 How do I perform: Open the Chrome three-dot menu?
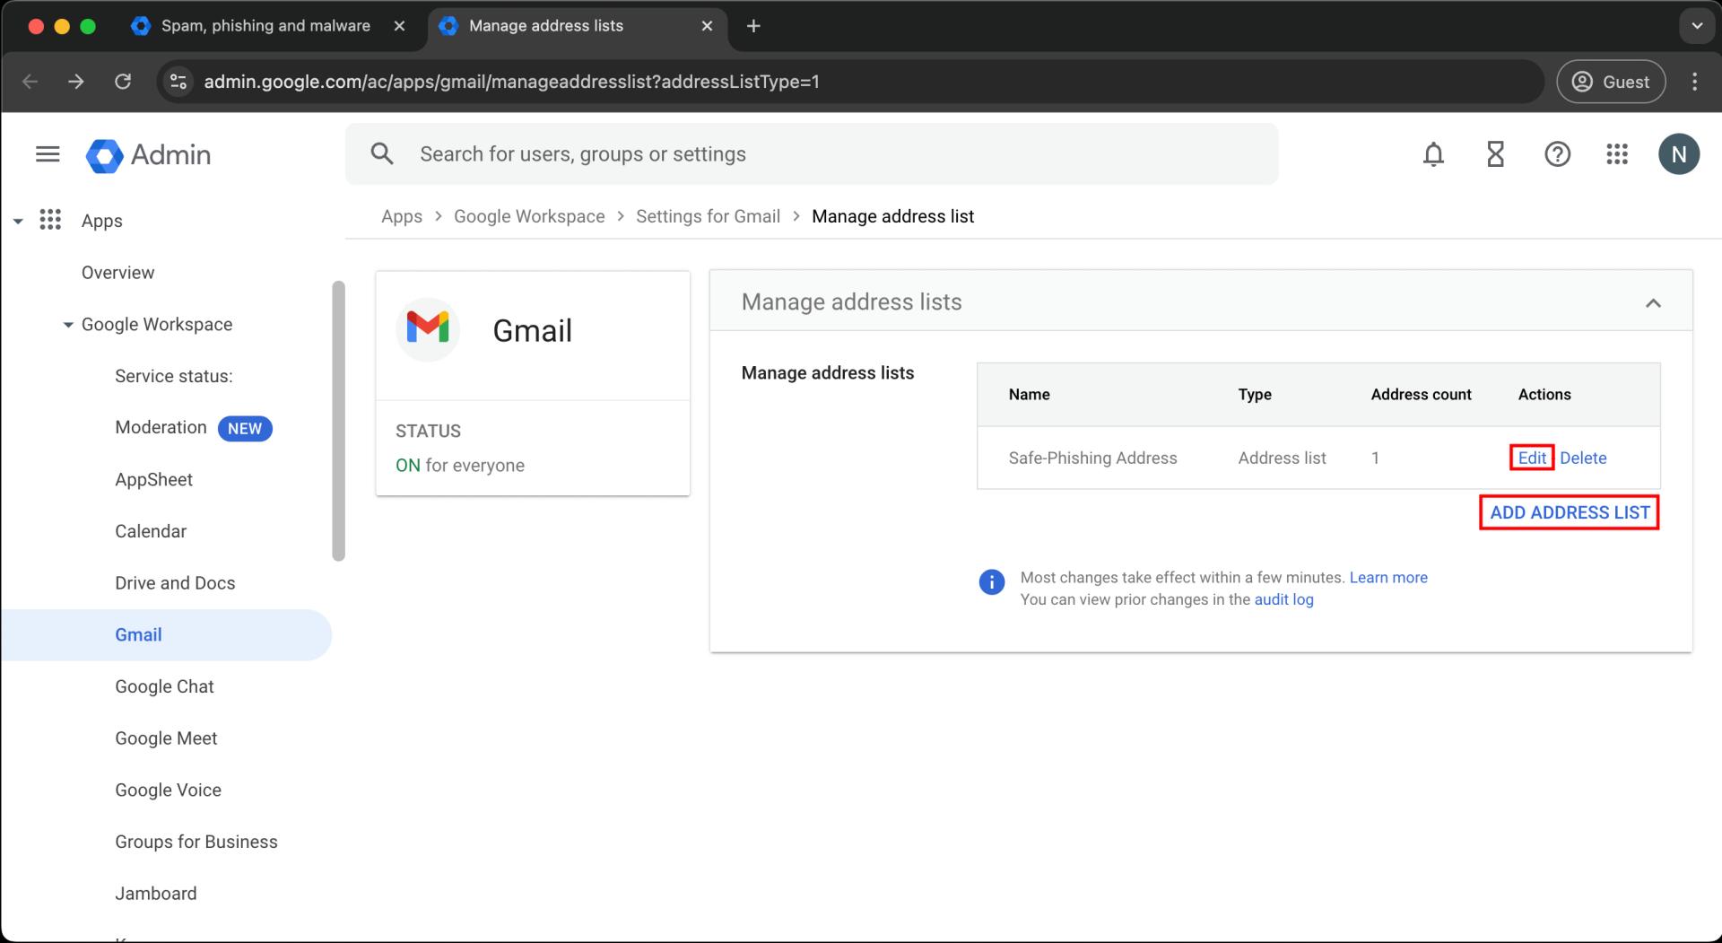coord(1694,82)
